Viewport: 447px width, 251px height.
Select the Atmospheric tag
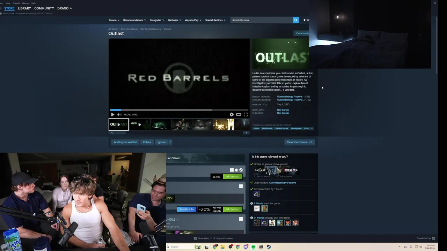coord(296,129)
